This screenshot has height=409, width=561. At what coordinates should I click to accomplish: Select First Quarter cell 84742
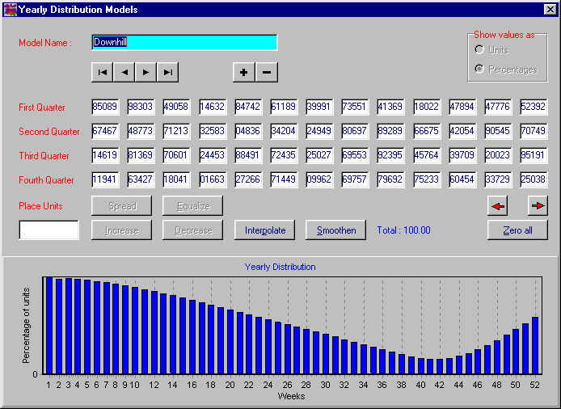[248, 107]
